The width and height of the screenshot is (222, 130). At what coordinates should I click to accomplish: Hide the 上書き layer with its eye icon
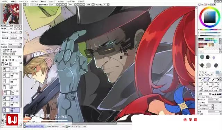[x=4, y=109]
